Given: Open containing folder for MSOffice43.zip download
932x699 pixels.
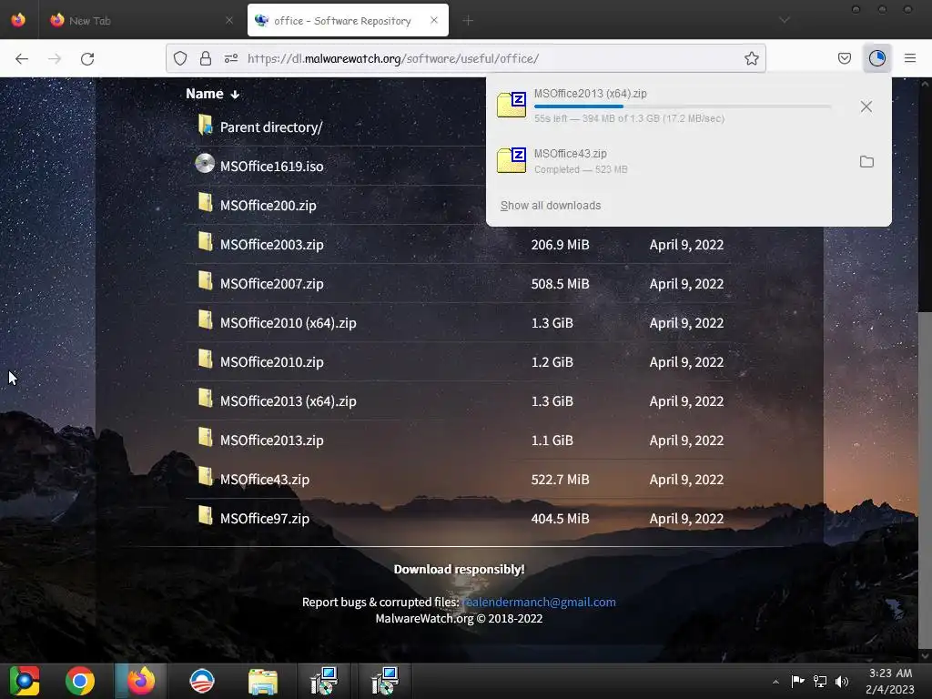Looking at the screenshot, I should 866,162.
